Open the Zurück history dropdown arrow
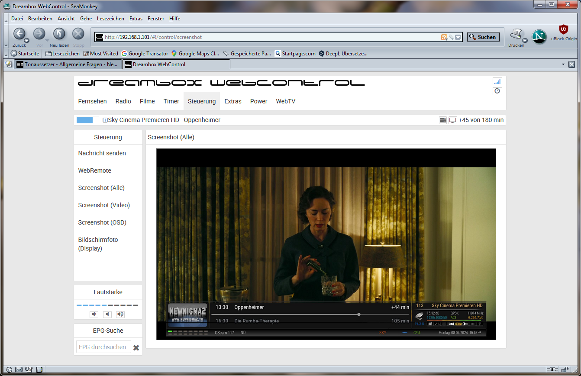 [27, 40]
